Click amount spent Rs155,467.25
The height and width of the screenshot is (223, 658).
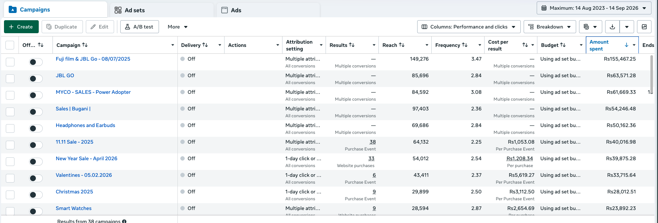click(x=620, y=59)
